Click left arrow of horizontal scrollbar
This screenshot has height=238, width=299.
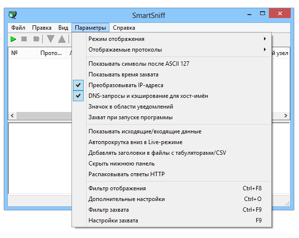12,117
